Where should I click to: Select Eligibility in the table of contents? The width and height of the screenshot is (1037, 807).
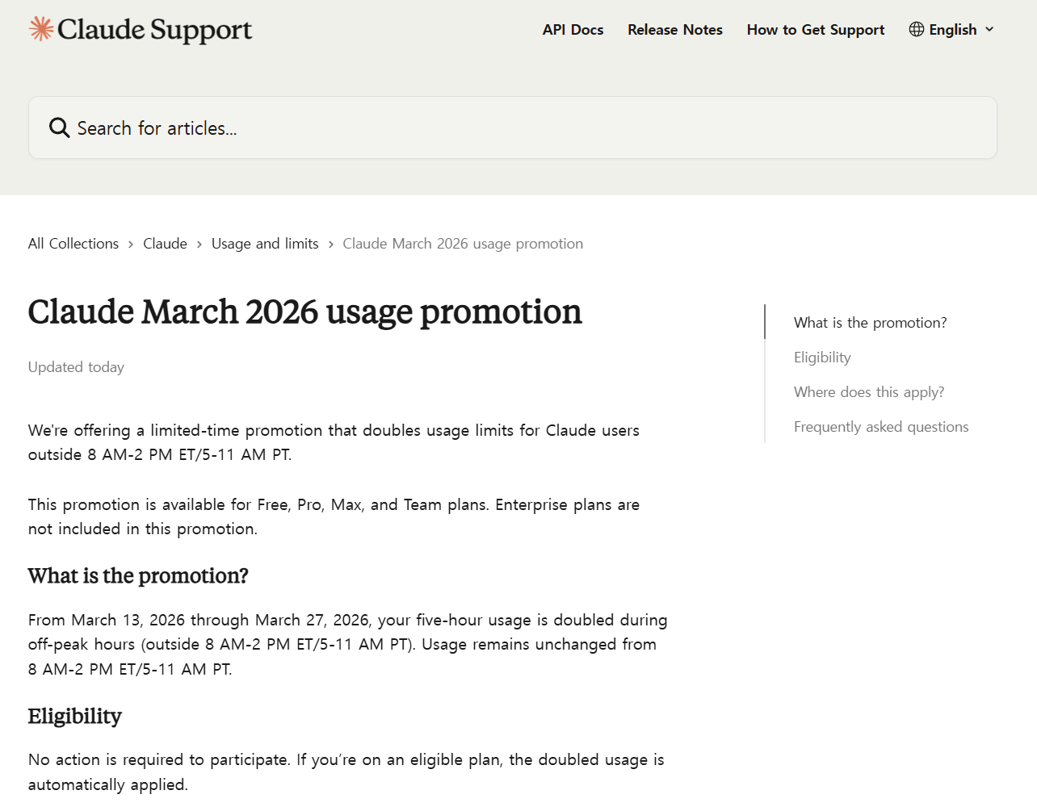[x=822, y=358]
